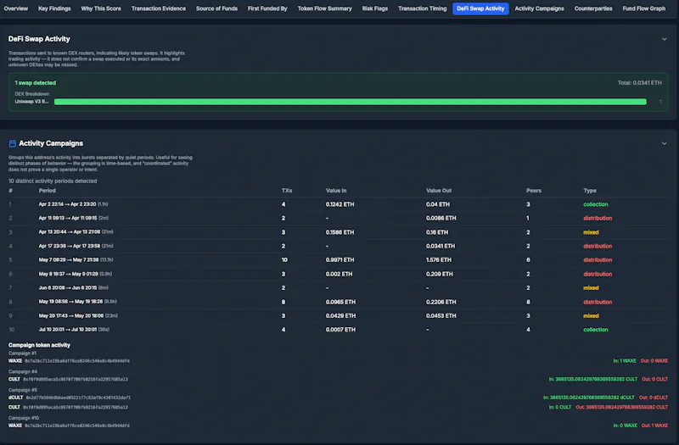Collapse the DeFi Swap Activity section chevron
Viewport: 679px width, 445px height.
[664, 39]
